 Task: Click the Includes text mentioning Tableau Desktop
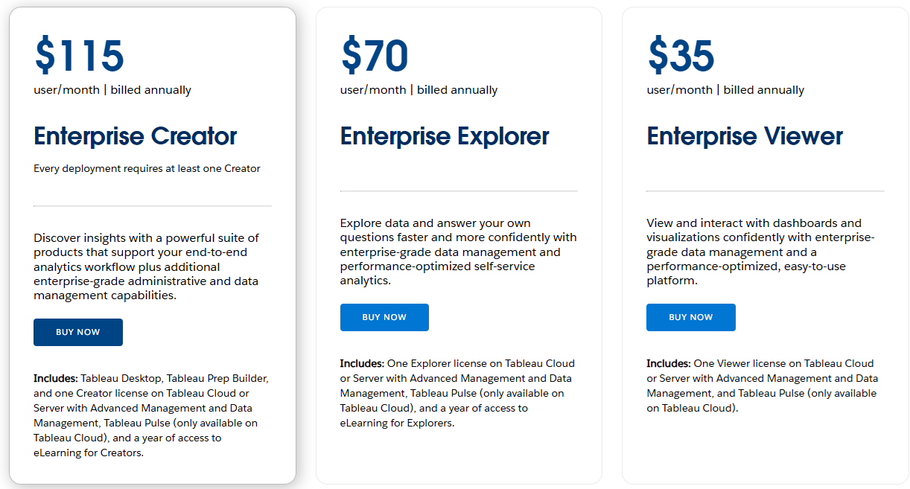click(x=151, y=415)
